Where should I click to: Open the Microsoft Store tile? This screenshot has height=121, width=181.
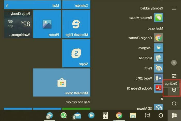click(x=62, y=82)
